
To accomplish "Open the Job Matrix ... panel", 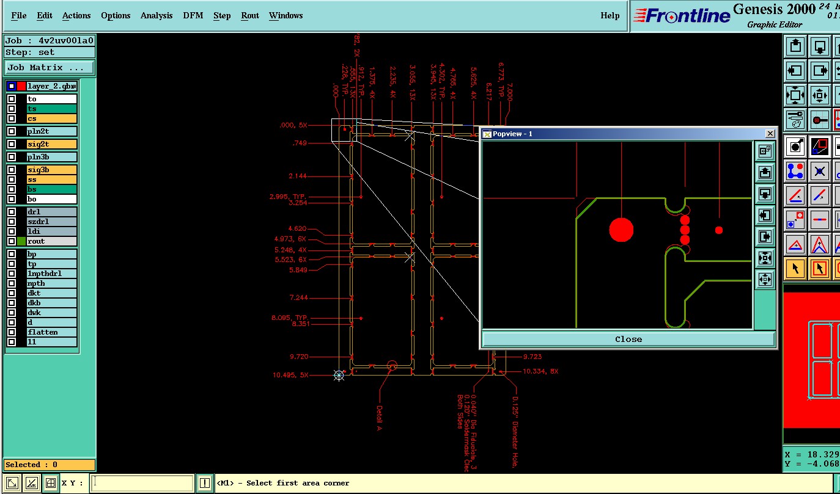I will click(50, 68).
